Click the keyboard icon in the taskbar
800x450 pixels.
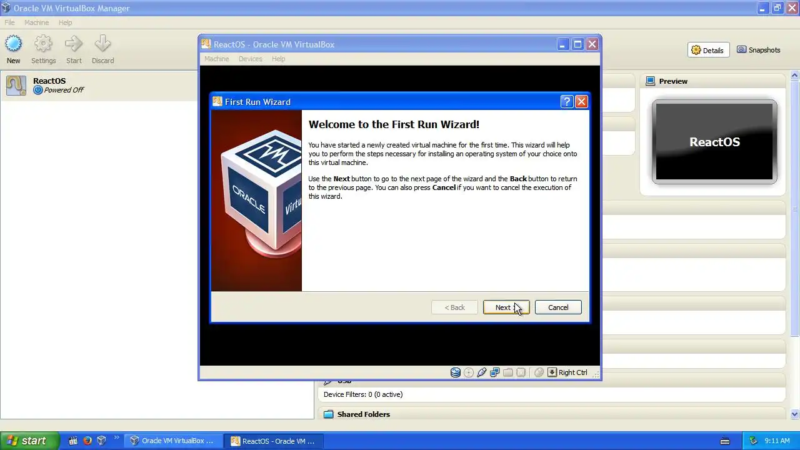(x=725, y=441)
